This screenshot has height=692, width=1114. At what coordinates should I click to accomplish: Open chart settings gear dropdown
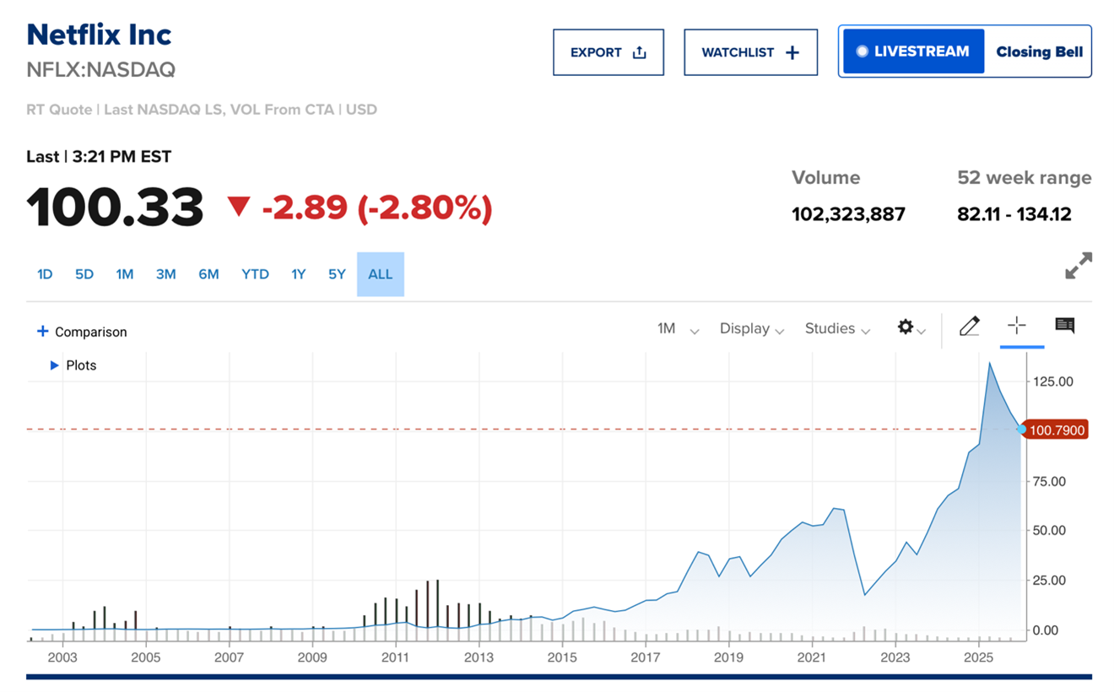point(911,327)
